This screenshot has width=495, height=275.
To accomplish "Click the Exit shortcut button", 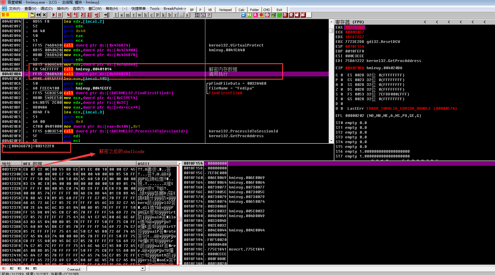I will pos(279,10).
